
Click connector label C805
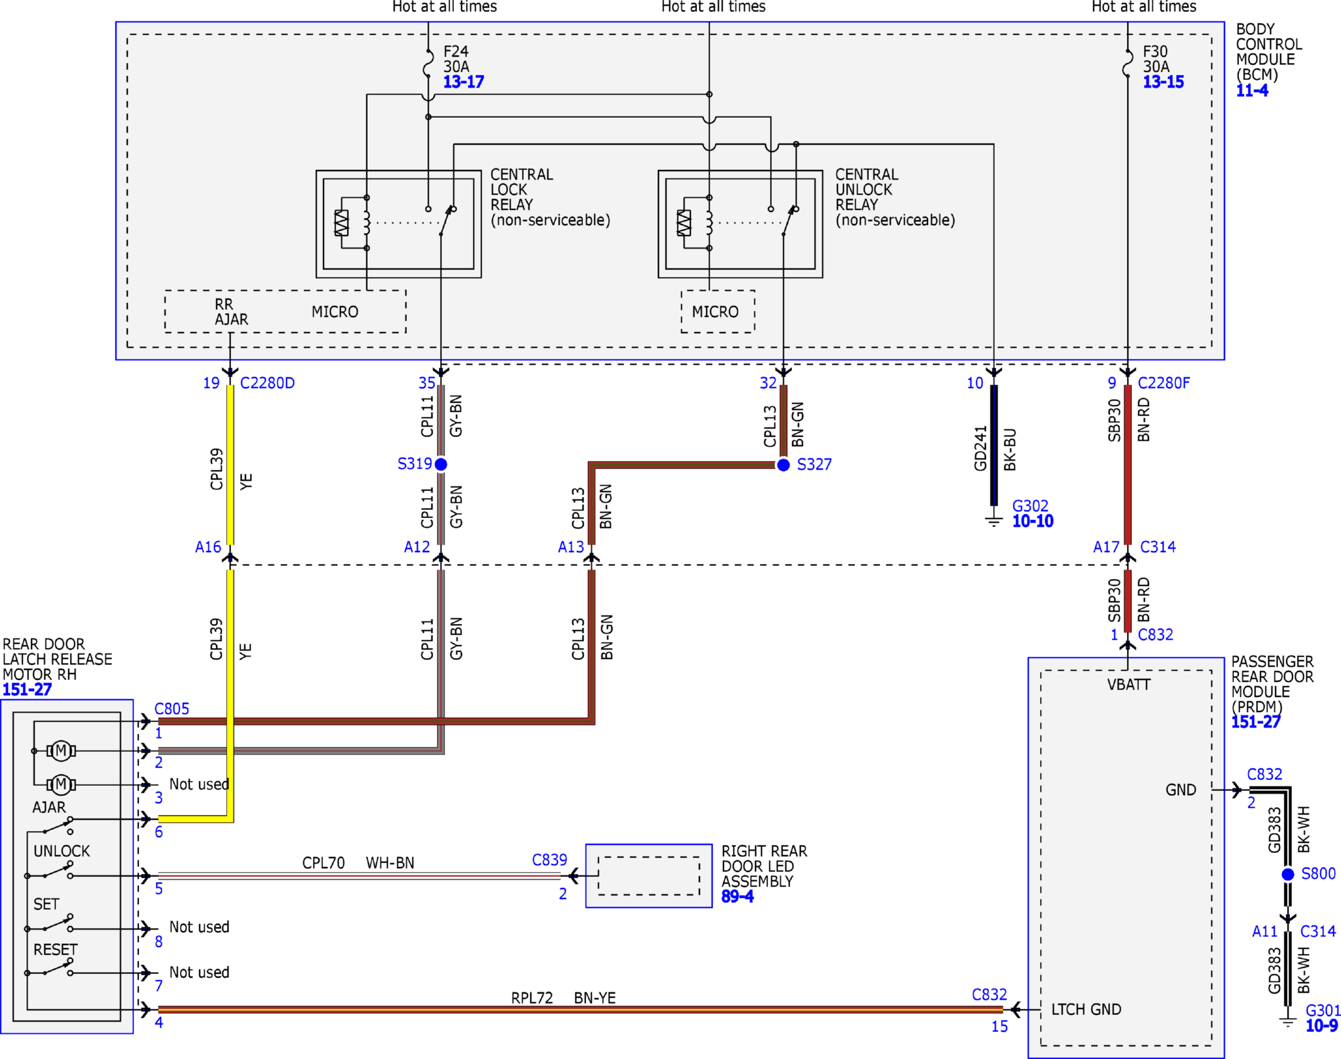coord(172,709)
